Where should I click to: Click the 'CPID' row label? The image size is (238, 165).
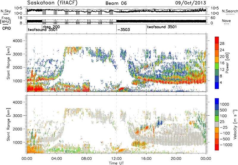7,28
